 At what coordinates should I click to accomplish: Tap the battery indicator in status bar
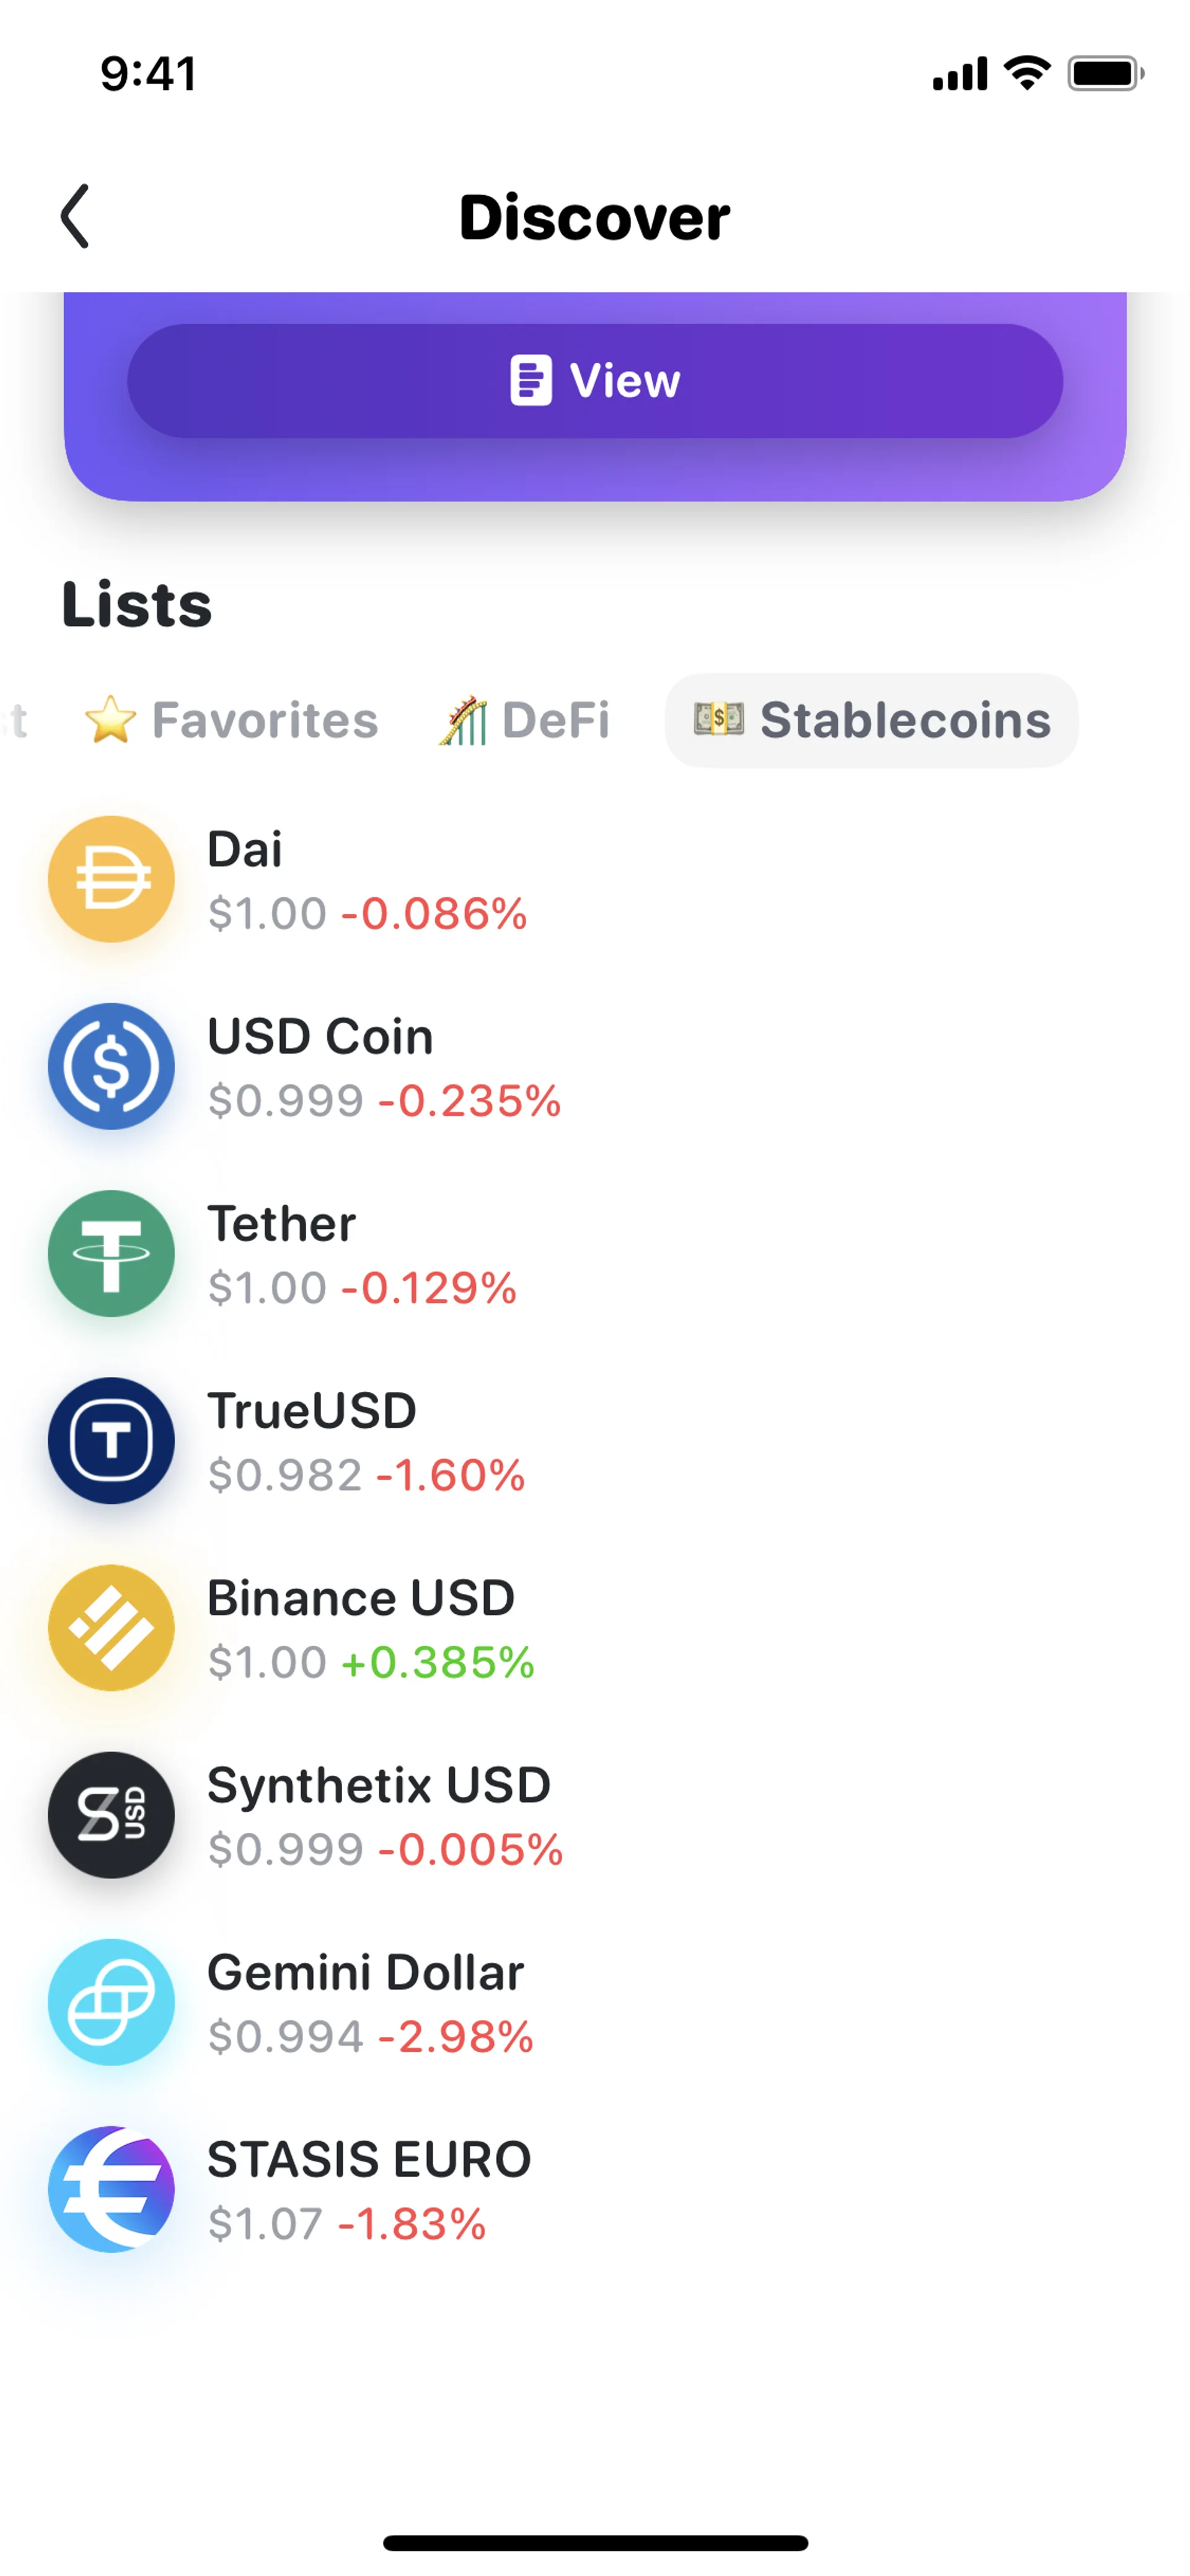point(1104,74)
